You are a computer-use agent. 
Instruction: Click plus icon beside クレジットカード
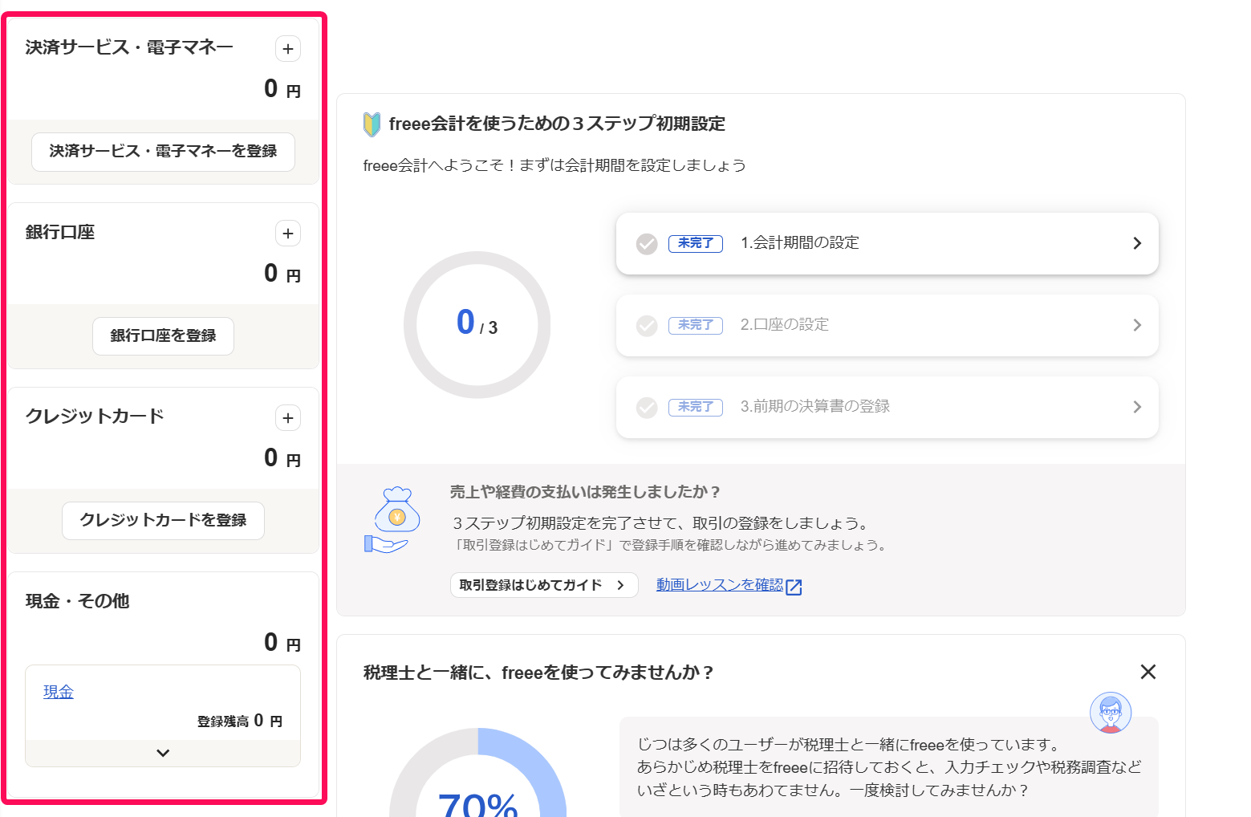[288, 418]
